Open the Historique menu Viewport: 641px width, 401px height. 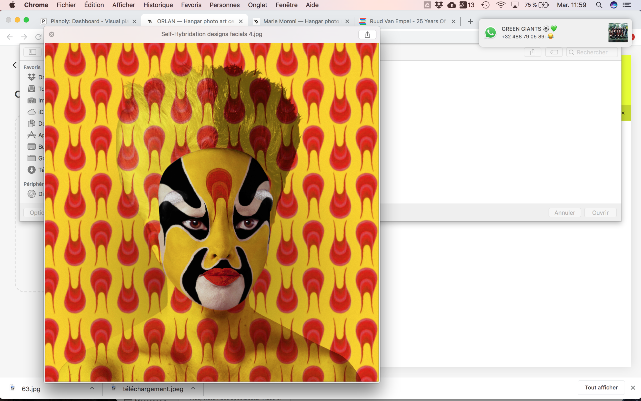click(x=158, y=5)
